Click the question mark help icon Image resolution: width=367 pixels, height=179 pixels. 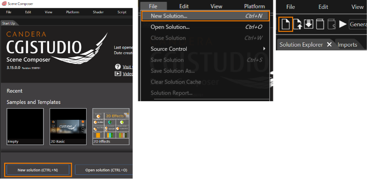pos(118,67)
